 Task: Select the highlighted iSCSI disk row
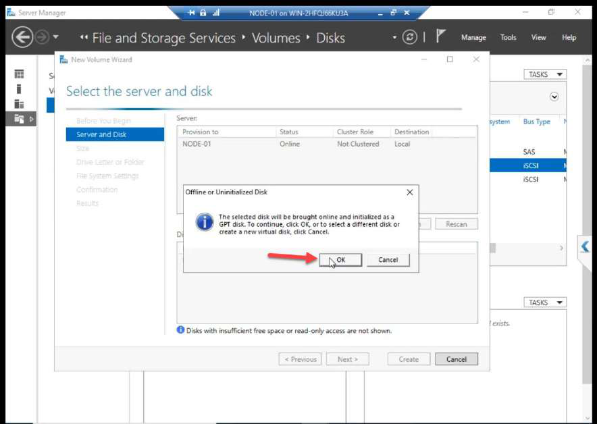click(528, 165)
